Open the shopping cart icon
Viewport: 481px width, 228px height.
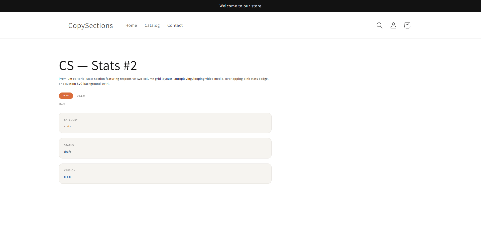point(407,25)
